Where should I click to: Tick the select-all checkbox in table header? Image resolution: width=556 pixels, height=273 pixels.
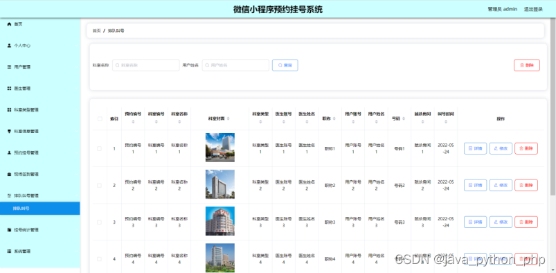pyautogui.click(x=100, y=118)
